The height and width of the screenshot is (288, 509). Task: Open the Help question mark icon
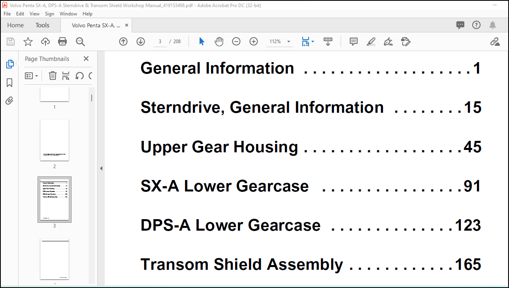tap(477, 25)
